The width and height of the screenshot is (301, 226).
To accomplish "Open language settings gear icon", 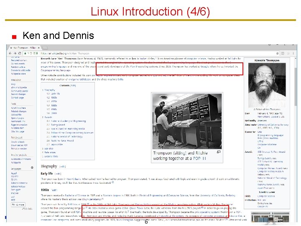I will [x=32, y=167].
